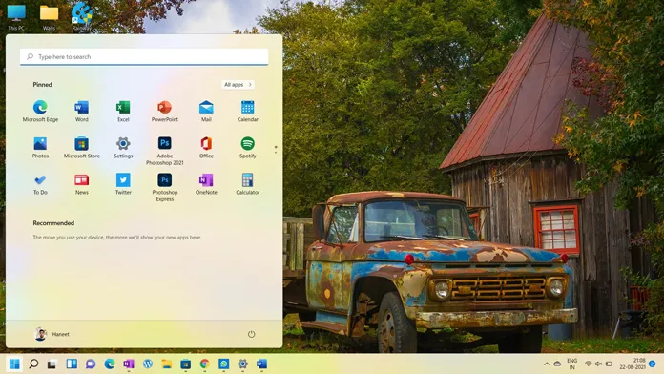Select the Rainmeter desktop shortcut
The width and height of the screenshot is (664, 374).
[82, 17]
